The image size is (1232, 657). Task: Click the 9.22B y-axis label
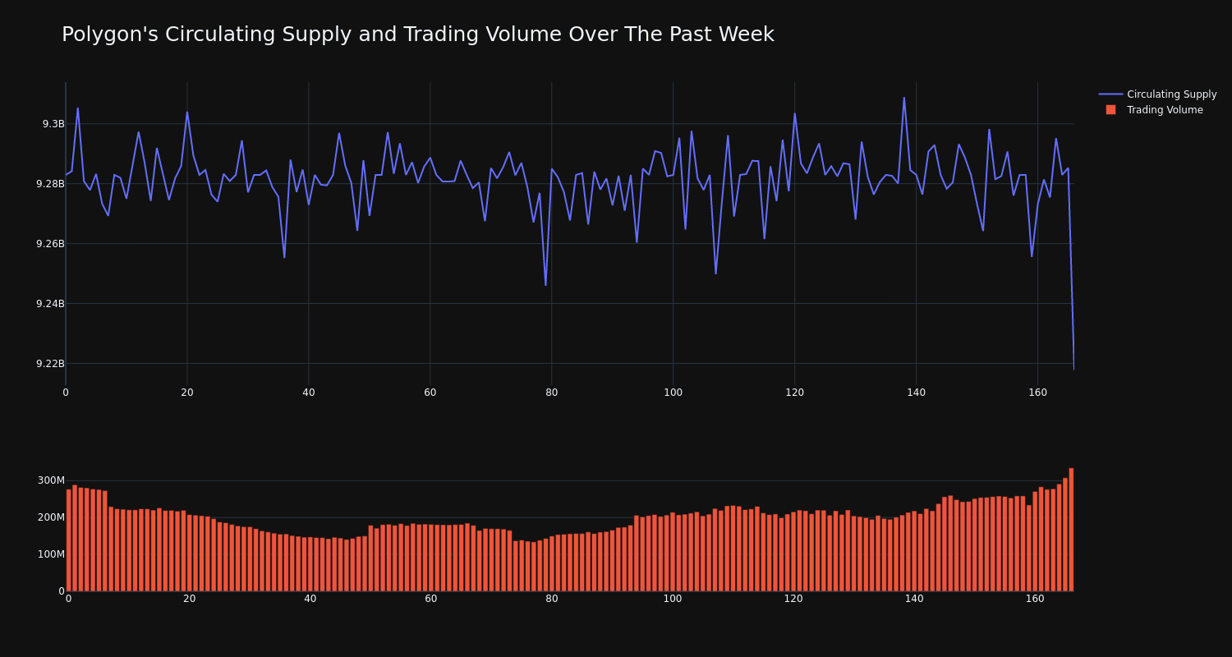(x=50, y=364)
